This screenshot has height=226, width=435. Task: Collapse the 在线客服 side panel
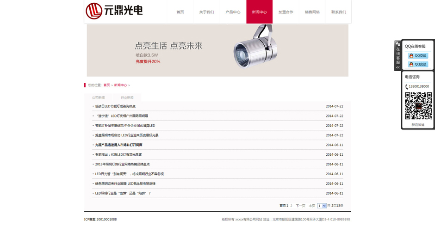click(x=398, y=67)
